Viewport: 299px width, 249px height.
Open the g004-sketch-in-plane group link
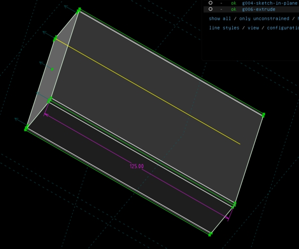(270, 3)
